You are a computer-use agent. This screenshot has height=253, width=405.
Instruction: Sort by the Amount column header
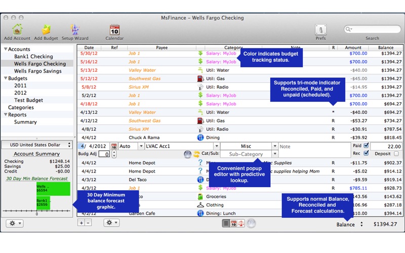353,48
